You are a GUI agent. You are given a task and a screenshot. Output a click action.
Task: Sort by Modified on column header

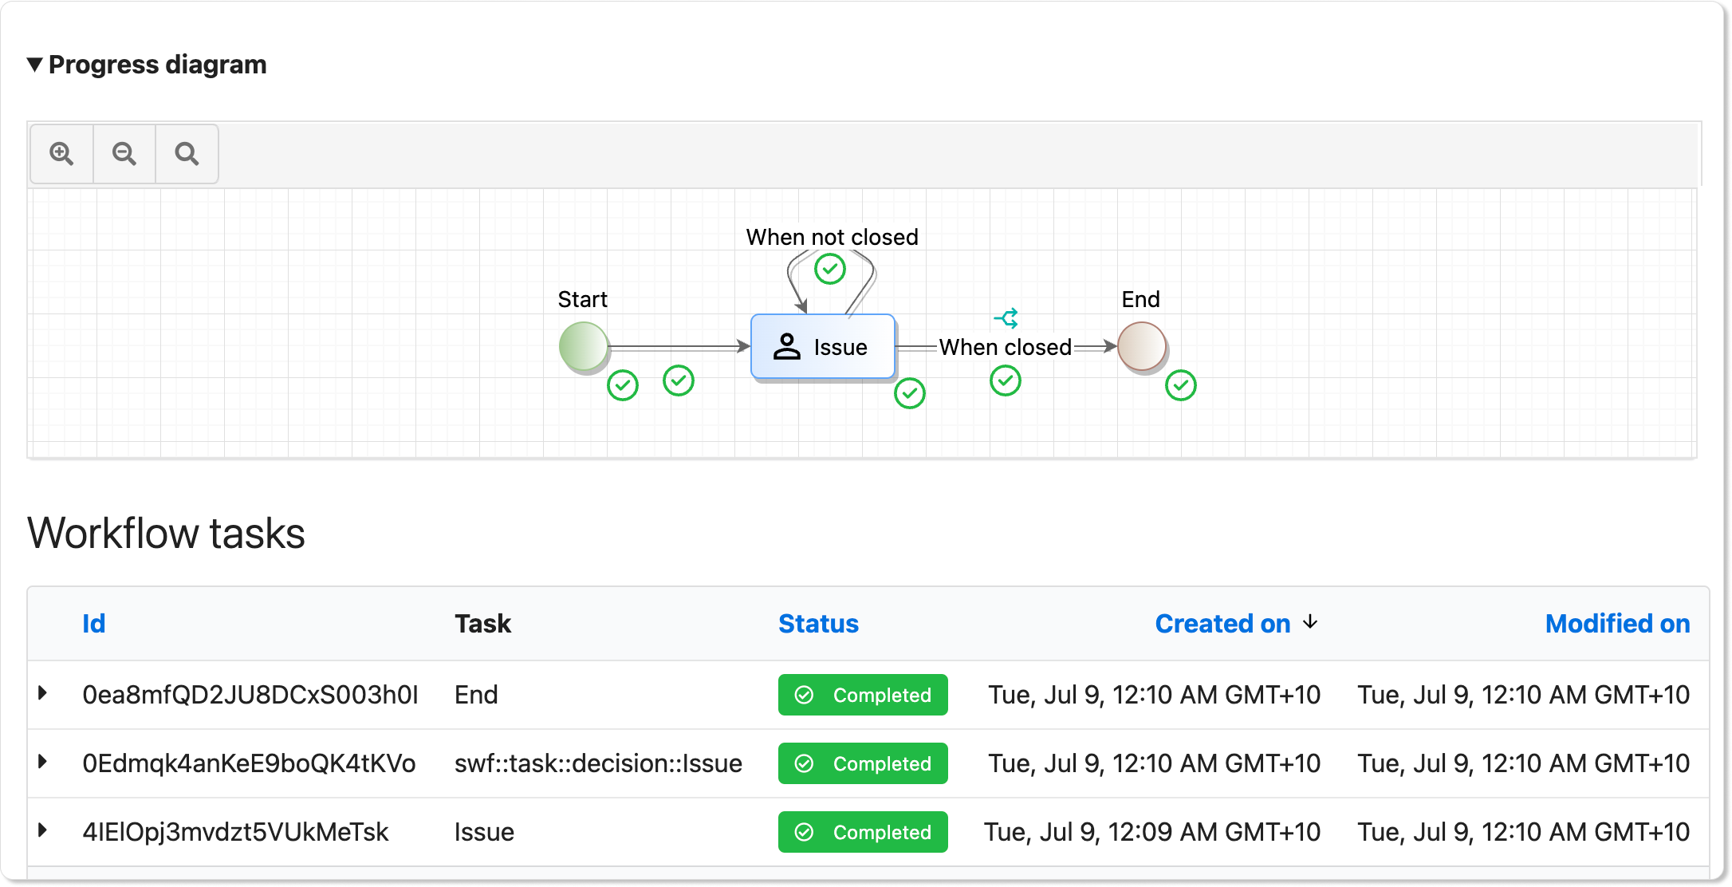(1616, 623)
